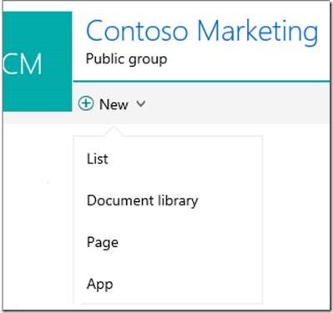The image size is (333, 313).
Task: Collapse the New menu chevron
Action: (141, 103)
